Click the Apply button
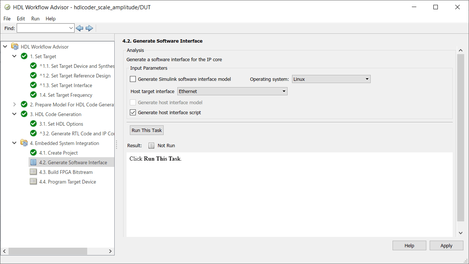 [x=446, y=245]
